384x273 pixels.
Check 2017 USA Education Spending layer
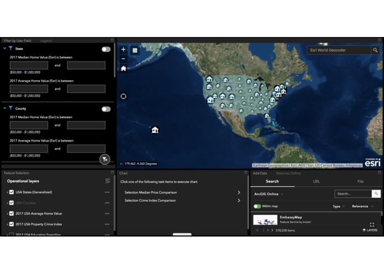(12, 234)
